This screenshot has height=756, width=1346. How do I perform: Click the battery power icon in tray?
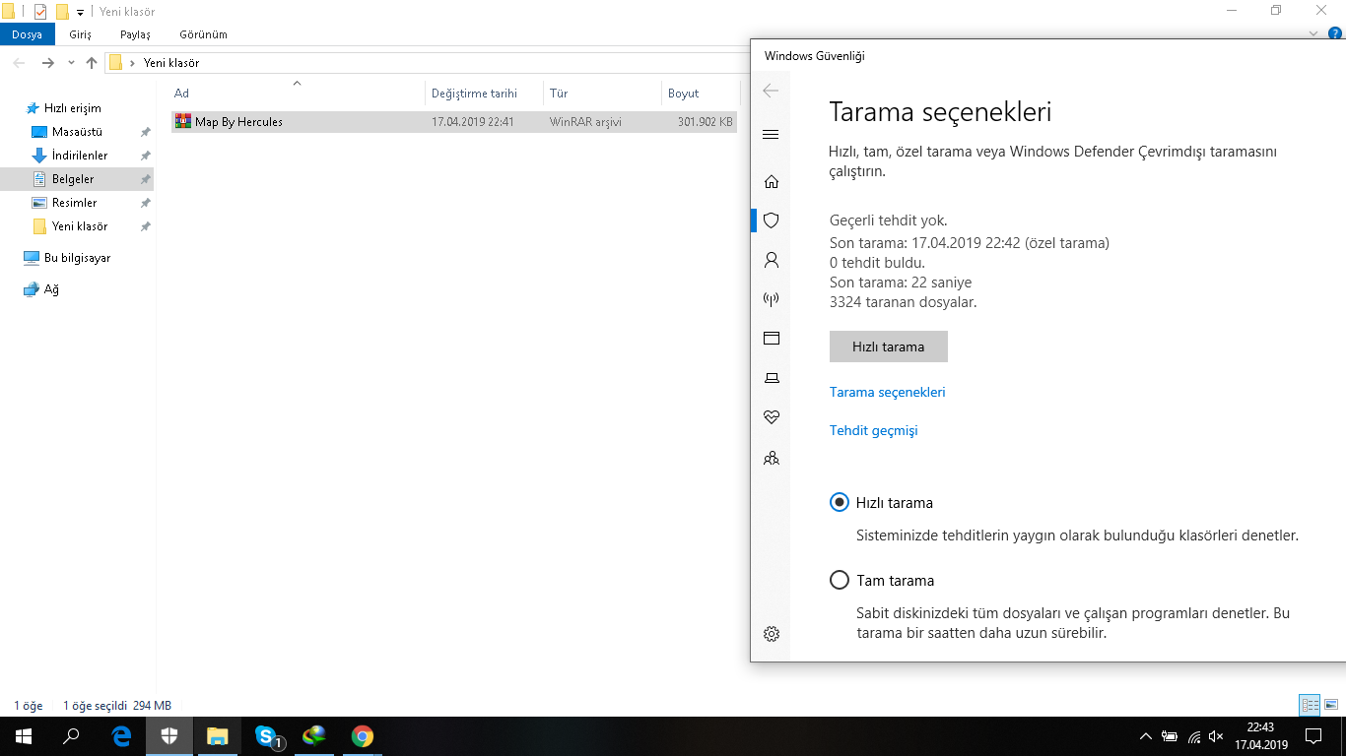pos(1170,736)
